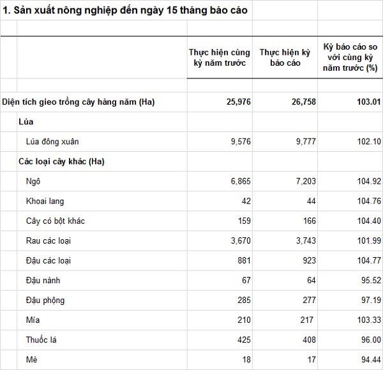Select the "Đậu nành" row label
Screen dimensions: 383x370
click(42, 280)
